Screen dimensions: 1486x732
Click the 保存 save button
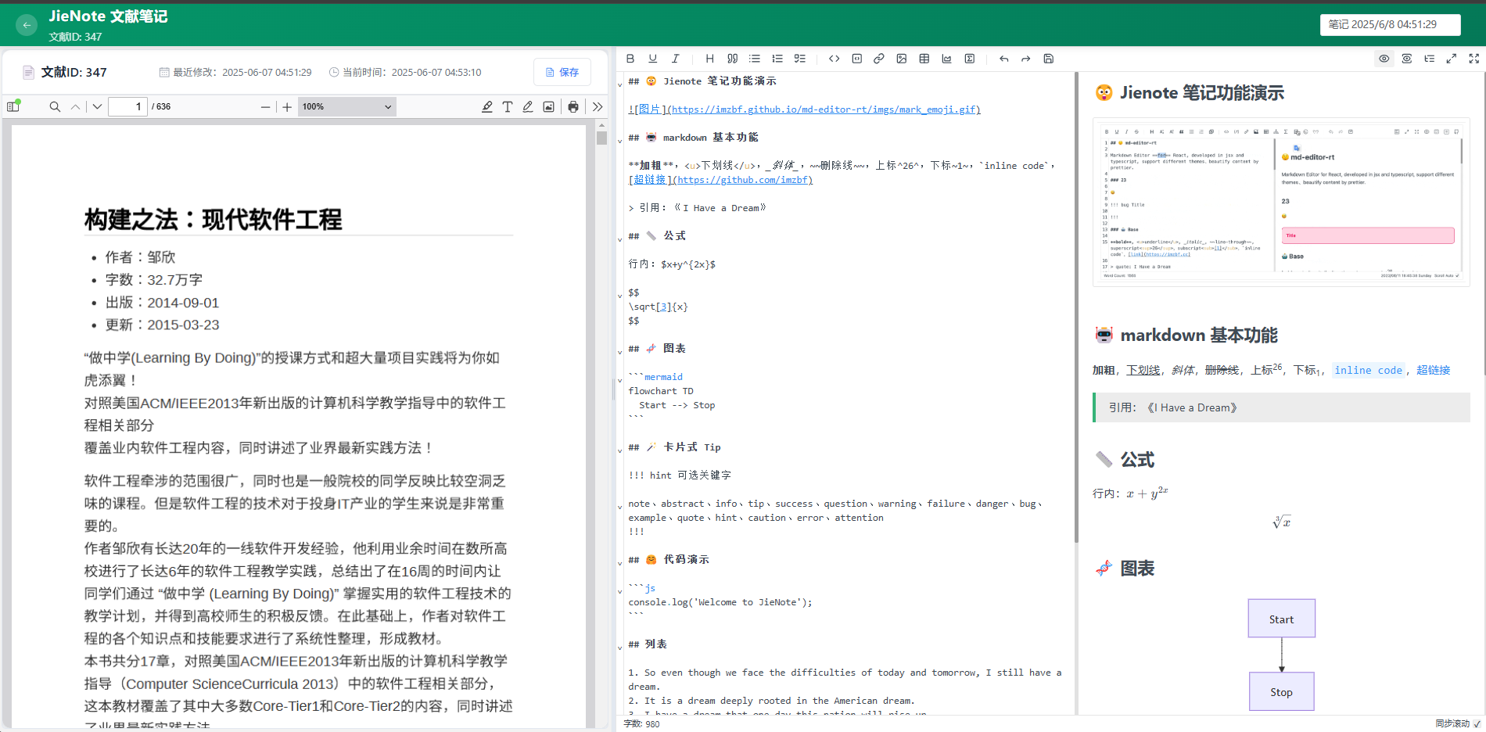562,72
